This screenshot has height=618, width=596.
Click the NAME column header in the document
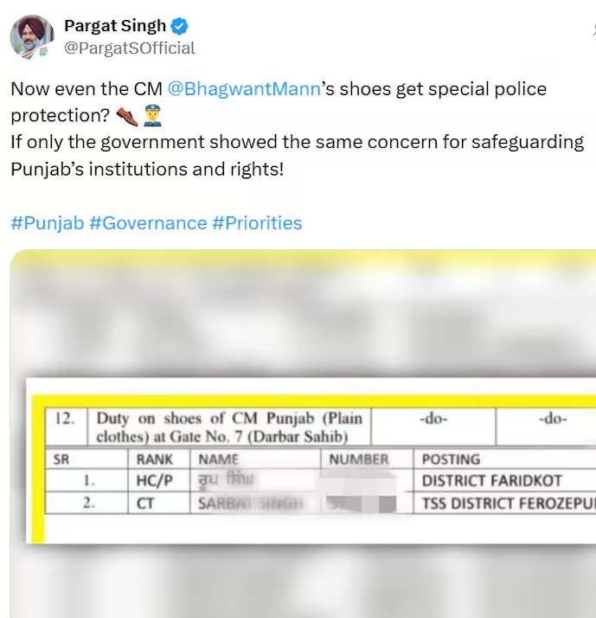pyautogui.click(x=218, y=460)
